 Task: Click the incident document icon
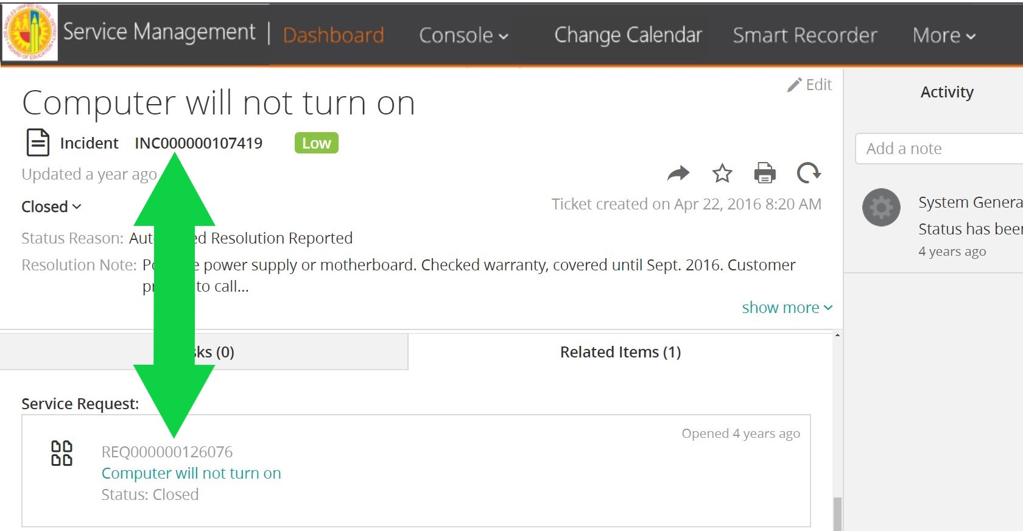38,143
